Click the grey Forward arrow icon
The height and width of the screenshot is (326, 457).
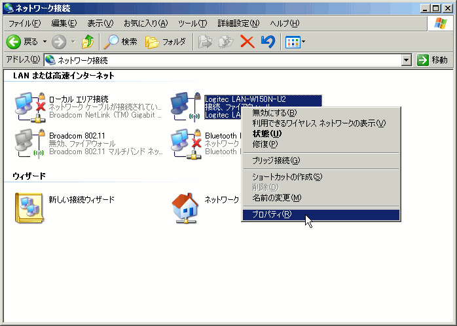tap(59, 42)
